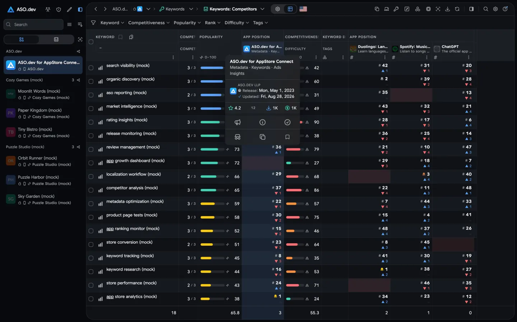517x322 pixels.
Task: Switch to table view tab in toolbar
Action: 290,9
